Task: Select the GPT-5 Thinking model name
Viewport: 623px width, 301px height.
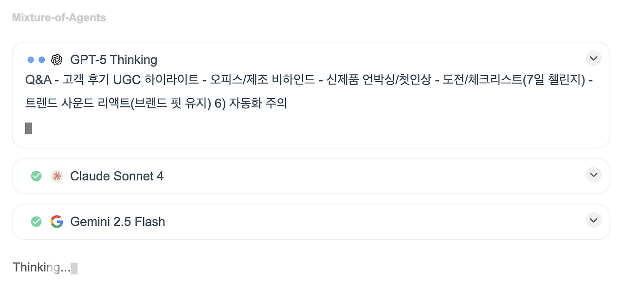Action: [x=114, y=59]
